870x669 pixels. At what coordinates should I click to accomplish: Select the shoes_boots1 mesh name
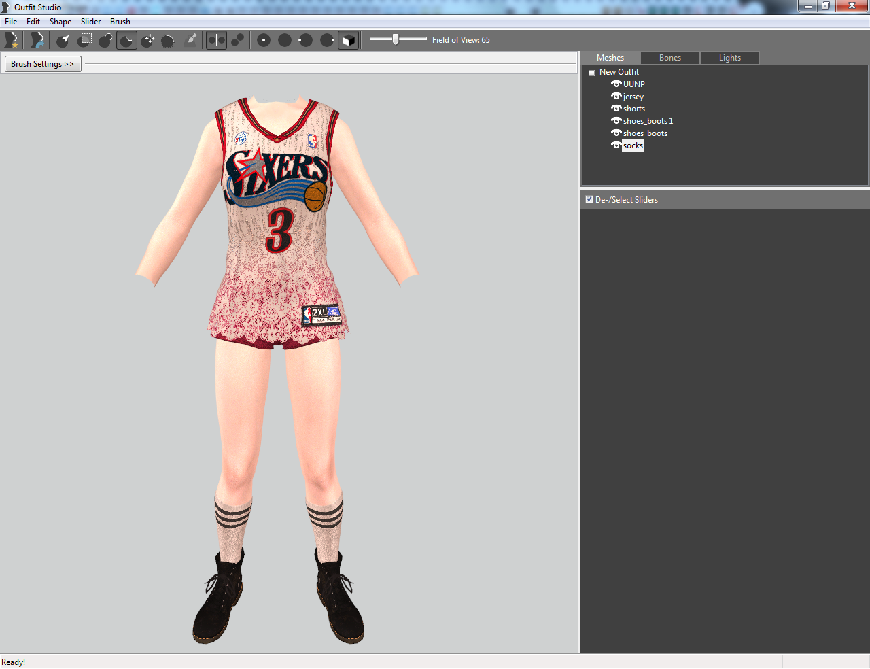click(648, 121)
